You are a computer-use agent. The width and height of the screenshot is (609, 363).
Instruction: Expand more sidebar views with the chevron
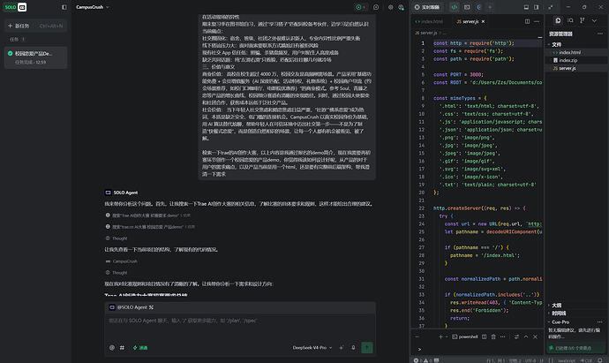[595, 20]
